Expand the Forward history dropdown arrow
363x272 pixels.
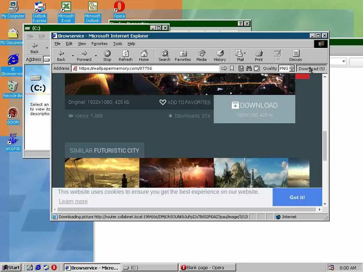pyautogui.click(x=96, y=56)
